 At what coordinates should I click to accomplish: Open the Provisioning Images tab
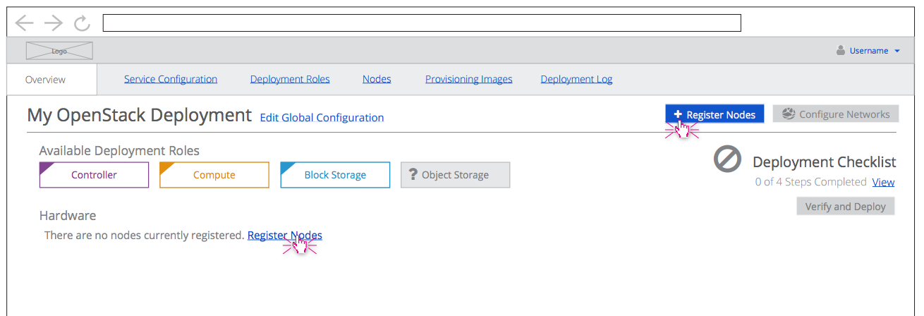pyautogui.click(x=469, y=79)
